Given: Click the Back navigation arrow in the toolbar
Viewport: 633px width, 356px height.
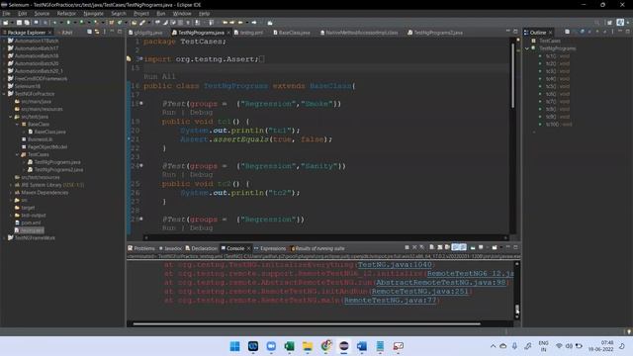Looking at the screenshot, I should 239,23.
